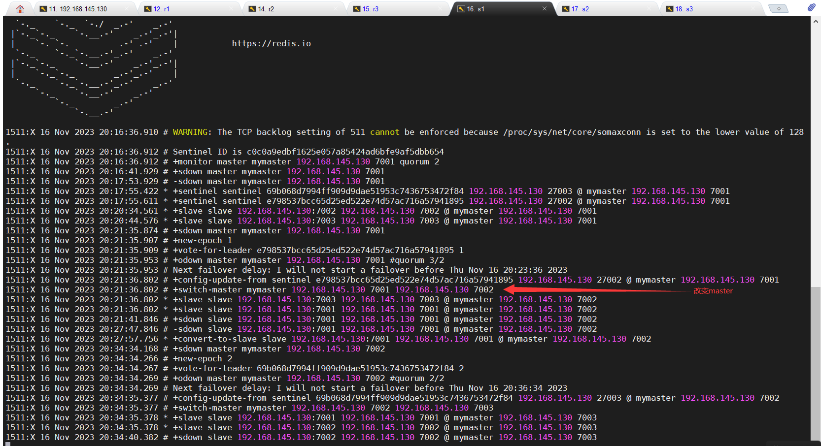This screenshot has width=821, height=446.
Task: Open the Home tab icon
Action: click(20, 9)
